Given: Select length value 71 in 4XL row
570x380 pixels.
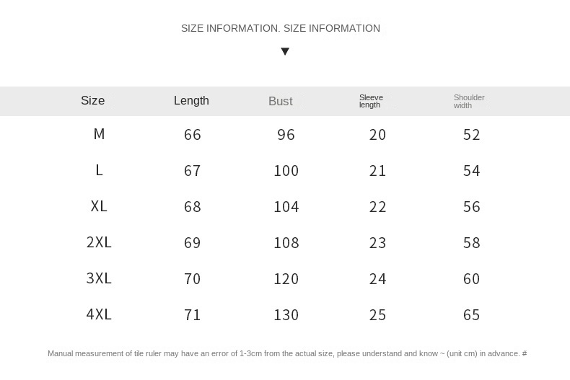Looking at the screenshot, I should pos(193,315).
